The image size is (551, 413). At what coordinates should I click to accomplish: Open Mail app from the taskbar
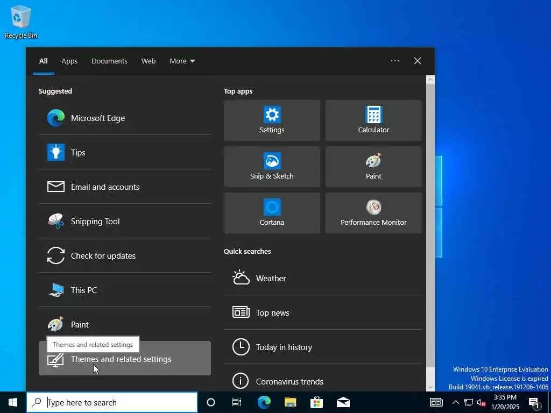343,402
